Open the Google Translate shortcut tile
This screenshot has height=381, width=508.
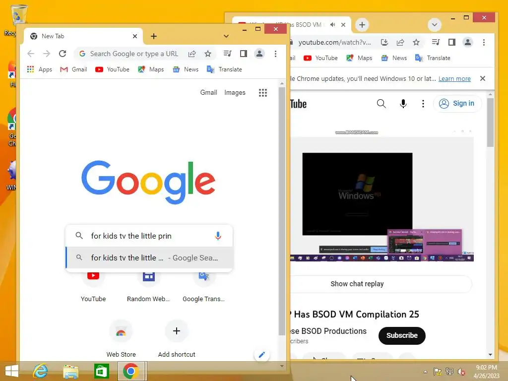point(203,286)
